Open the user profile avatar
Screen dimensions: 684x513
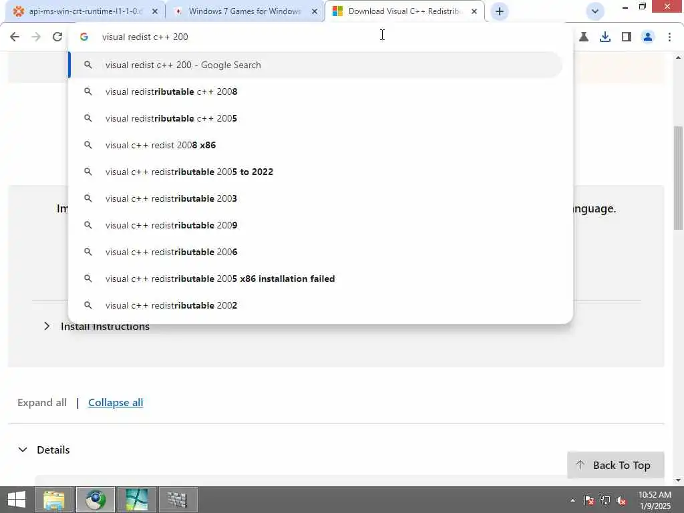pyautogui.click(x=648, y=37)
